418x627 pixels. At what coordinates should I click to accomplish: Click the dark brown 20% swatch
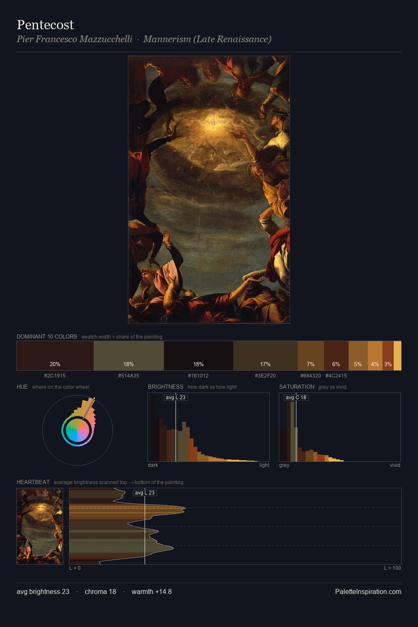pyautogui.click(x=55, y=356)
